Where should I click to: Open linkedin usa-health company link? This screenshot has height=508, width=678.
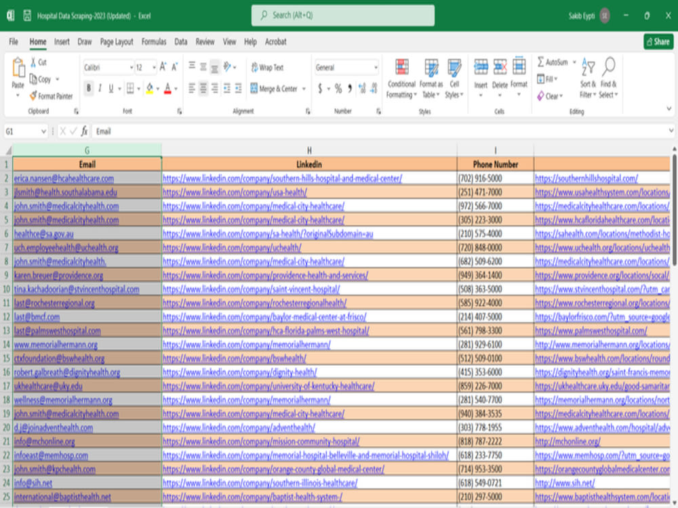coord(235,192)
